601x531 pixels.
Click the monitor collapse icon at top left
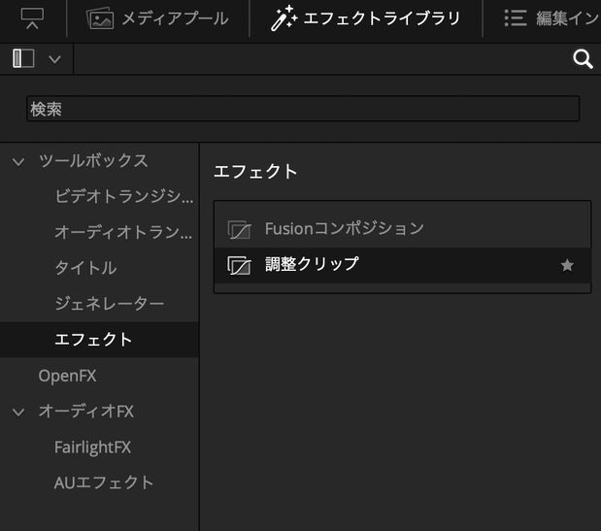(x=32, y=18)
